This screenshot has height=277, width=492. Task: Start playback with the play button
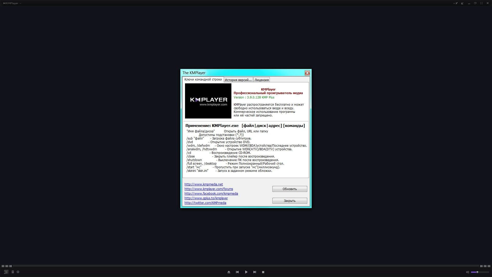coord(246,272)
